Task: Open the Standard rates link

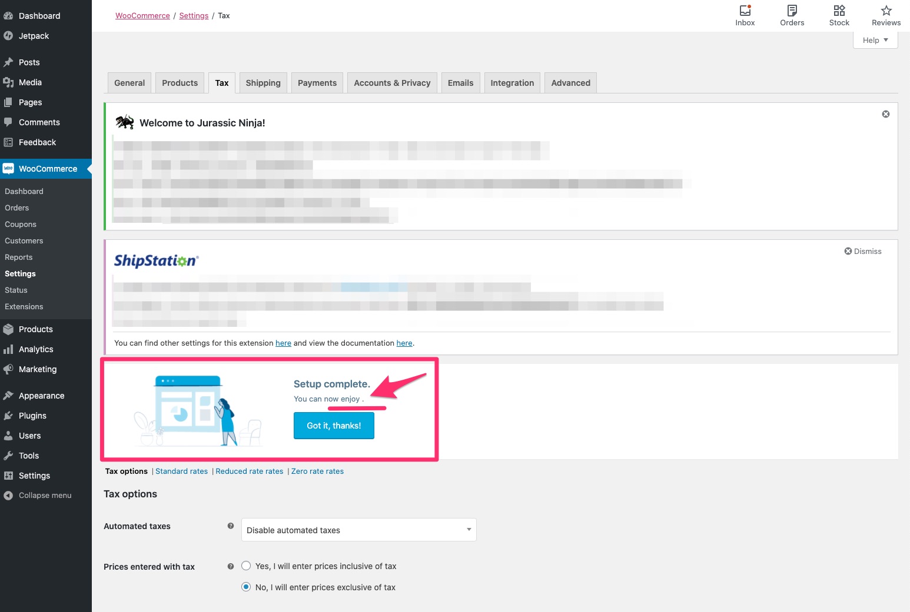Action: point(181,471)
